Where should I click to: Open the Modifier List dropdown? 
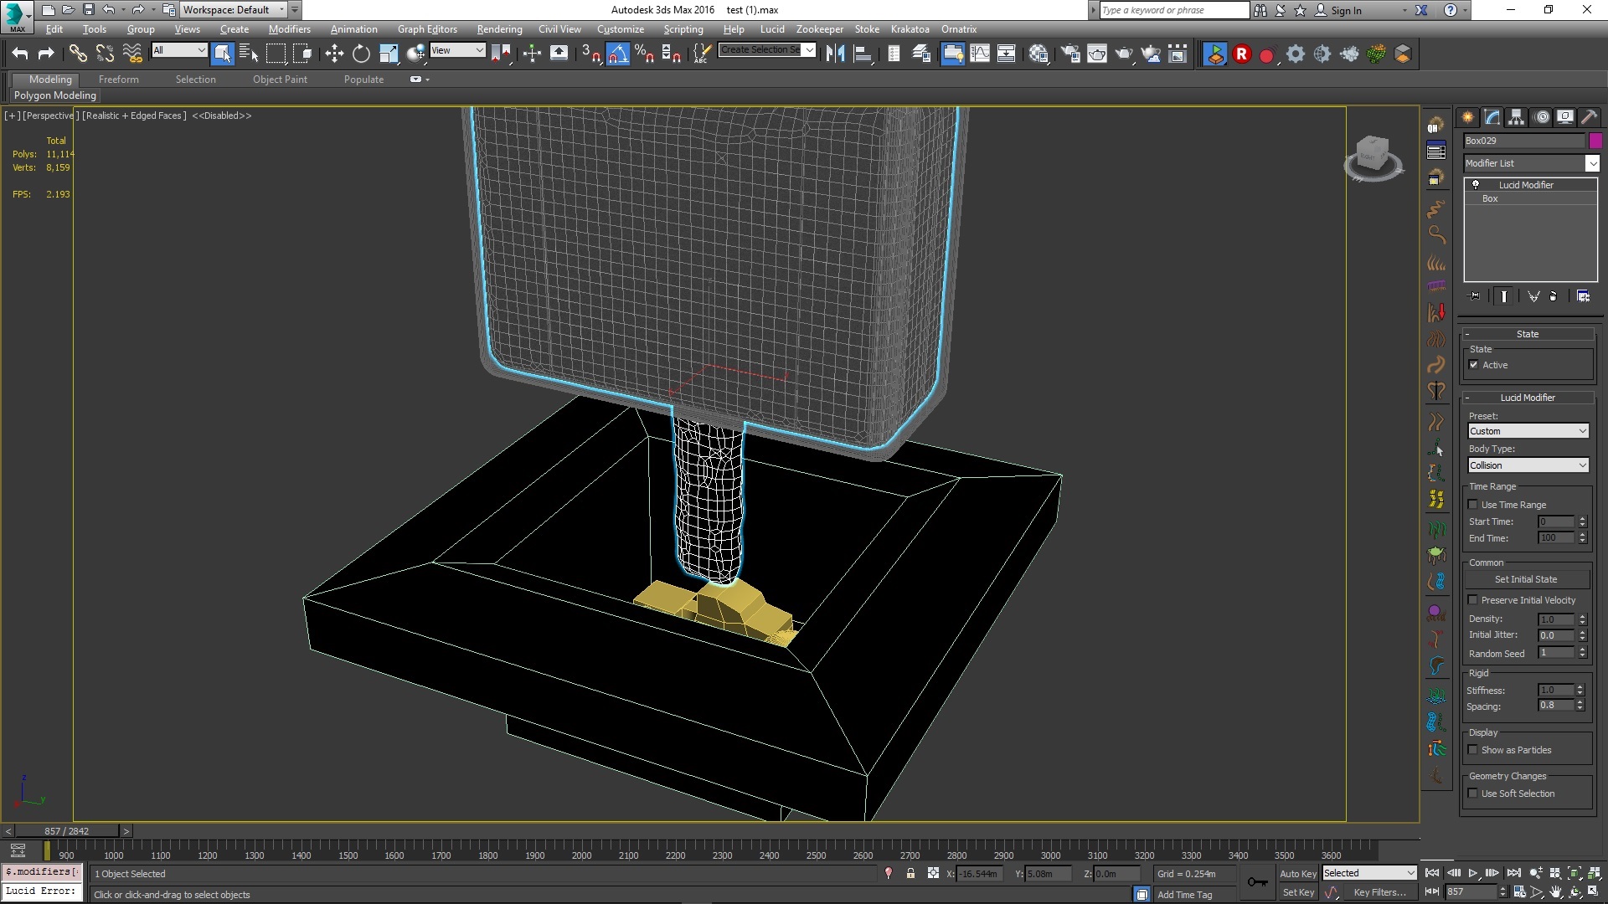pyautogui.click(x=1592, y=163)
